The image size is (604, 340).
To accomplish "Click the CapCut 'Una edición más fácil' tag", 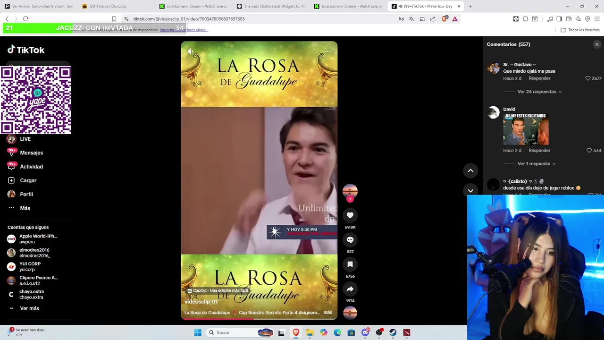I will (218, 291).
